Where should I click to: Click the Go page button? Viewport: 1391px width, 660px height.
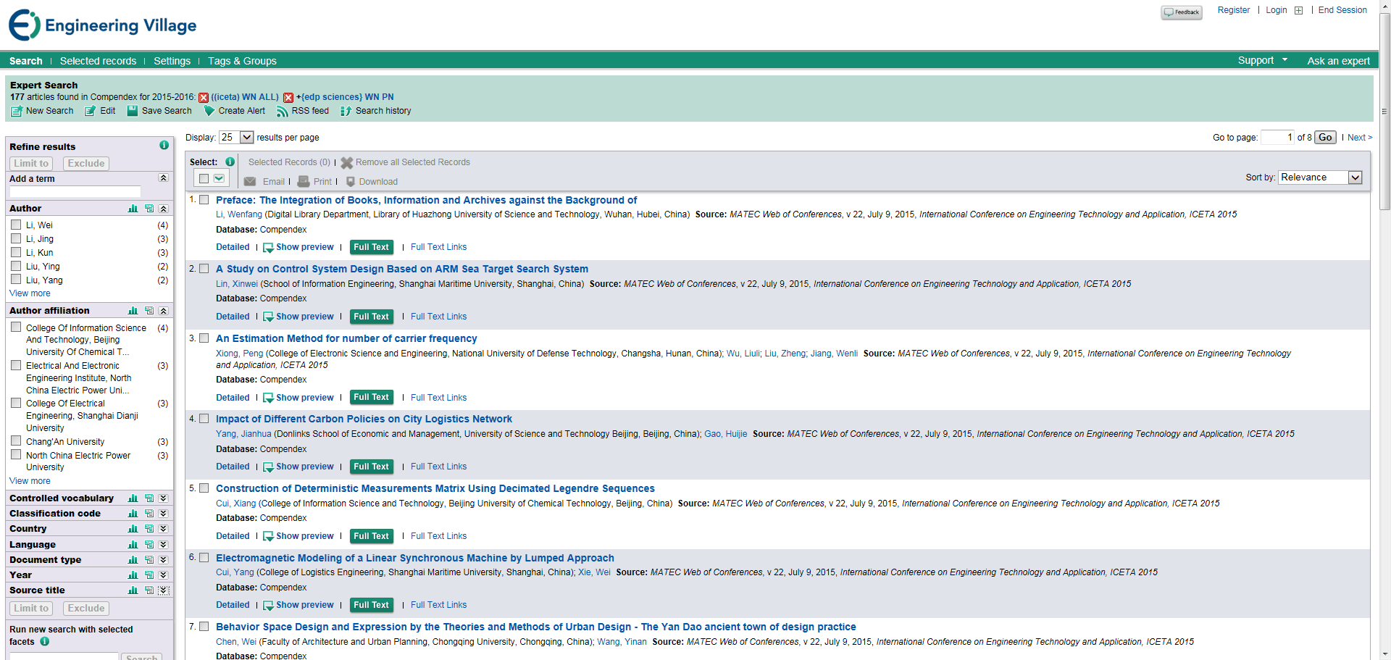(1325, 138)
